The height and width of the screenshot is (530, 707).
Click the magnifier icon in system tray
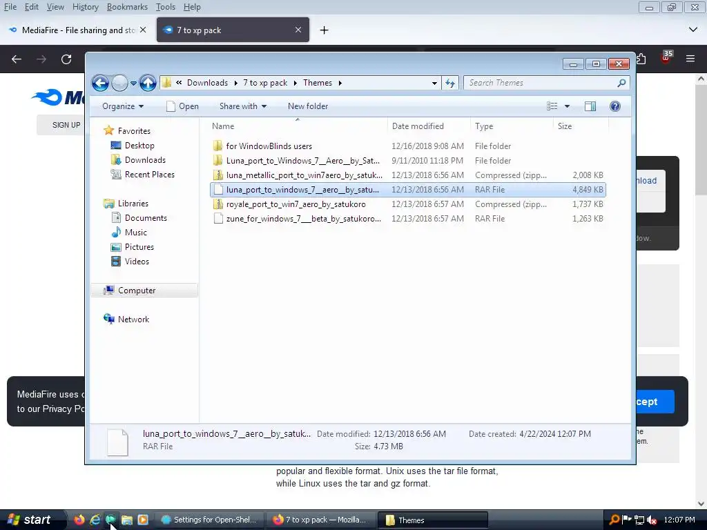click(614, 520)
